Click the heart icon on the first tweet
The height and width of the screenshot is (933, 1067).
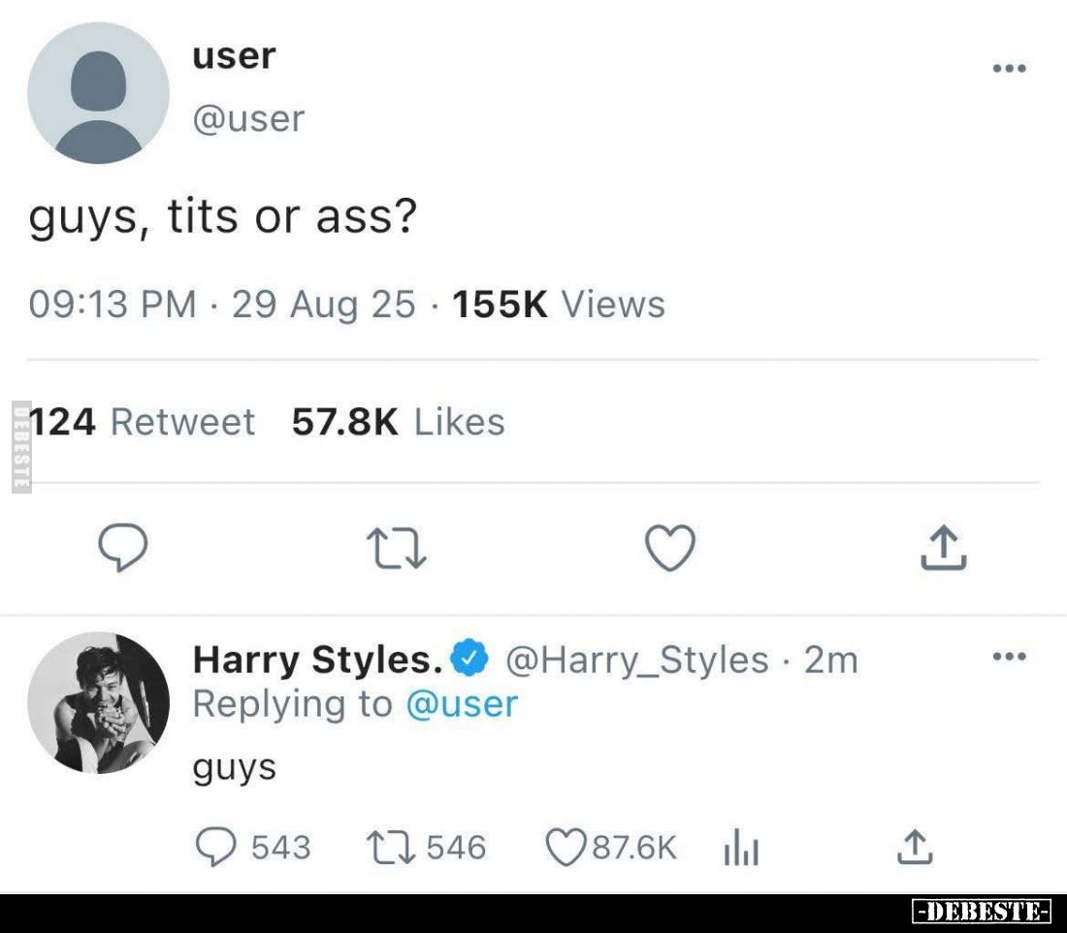(669, 548)
